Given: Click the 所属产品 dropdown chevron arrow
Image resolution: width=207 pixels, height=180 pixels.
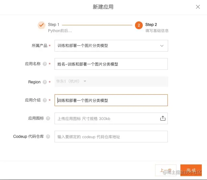Looking at the screenshot, I should (x=162, y=46).
